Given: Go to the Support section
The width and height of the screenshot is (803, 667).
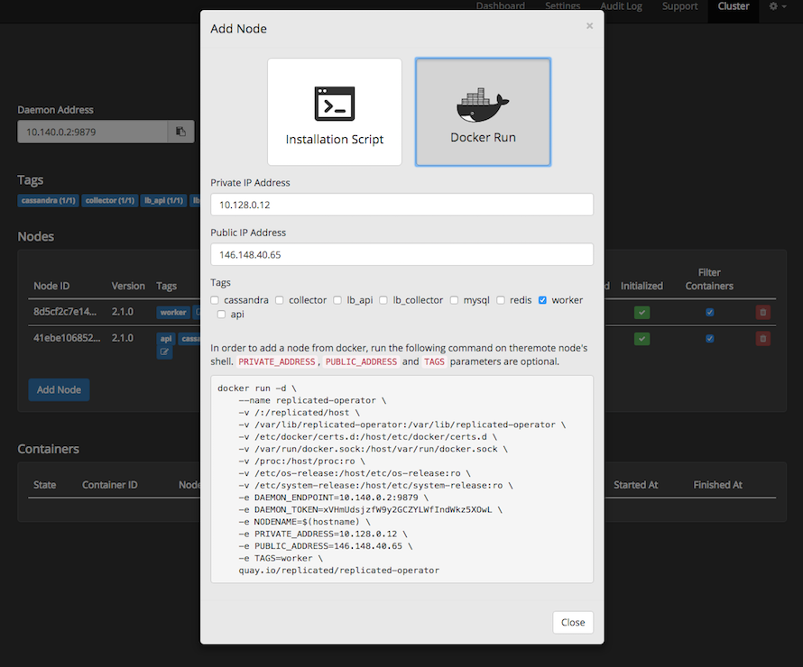Looking at the screenshot, I should pos(679,6).
